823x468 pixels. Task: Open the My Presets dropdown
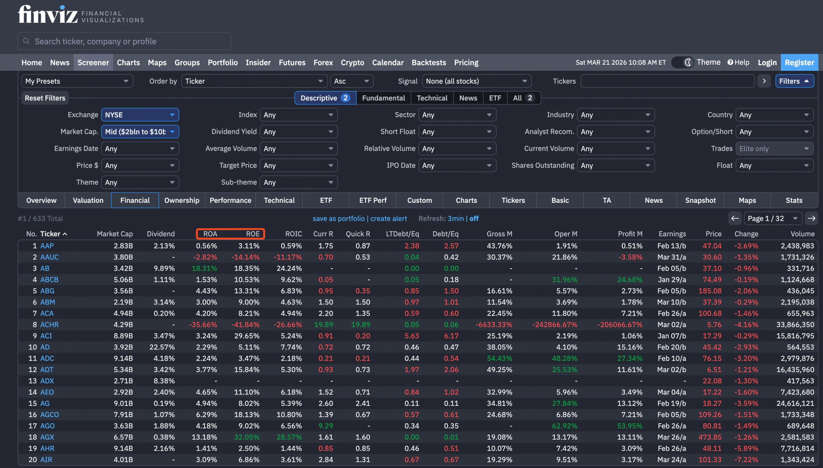pyautogui.click(x=77, y=81)
